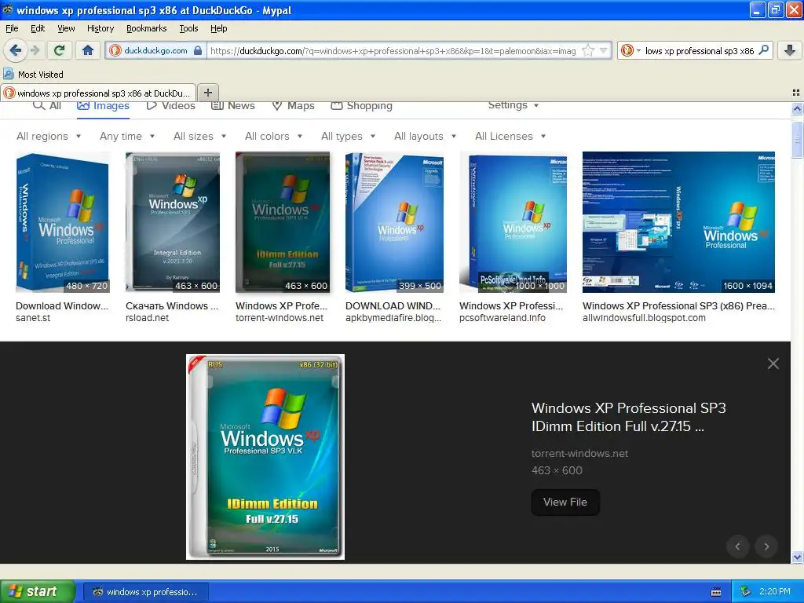804x603 pixels.
Task: Click the system tray keyboard icon
Action: 716,592
